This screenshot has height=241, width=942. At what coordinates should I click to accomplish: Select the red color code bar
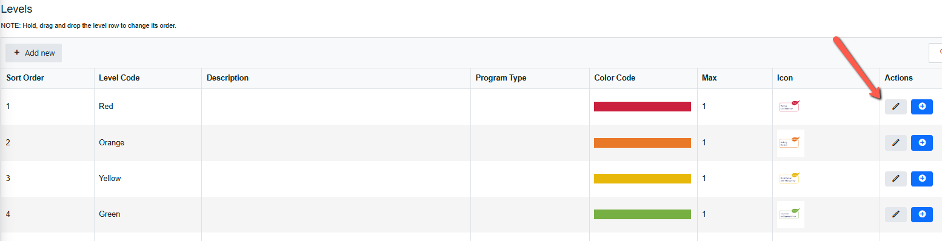[643, 107]
